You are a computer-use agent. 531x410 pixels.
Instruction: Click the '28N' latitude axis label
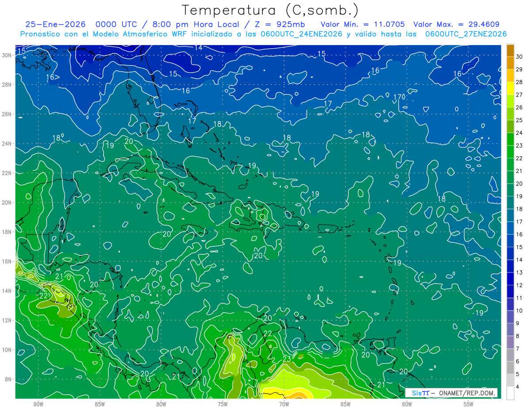(x=7, y=84)
